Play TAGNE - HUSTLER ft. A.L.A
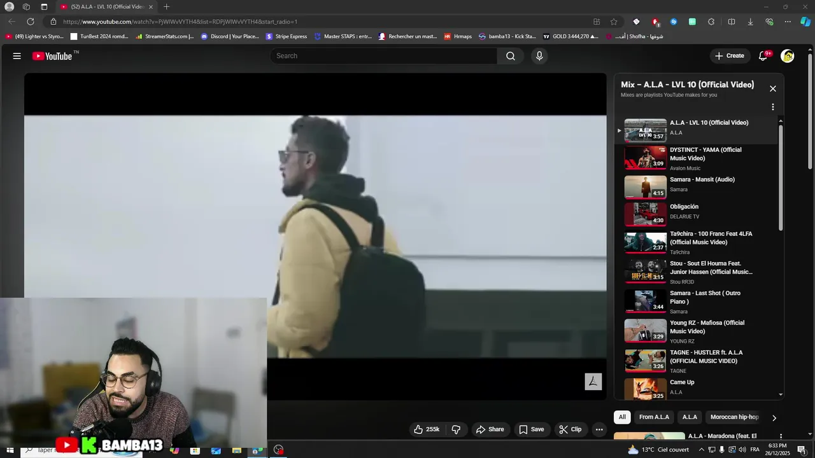Image resolution: width=815 pixels, height=458 pixels. 697,361
